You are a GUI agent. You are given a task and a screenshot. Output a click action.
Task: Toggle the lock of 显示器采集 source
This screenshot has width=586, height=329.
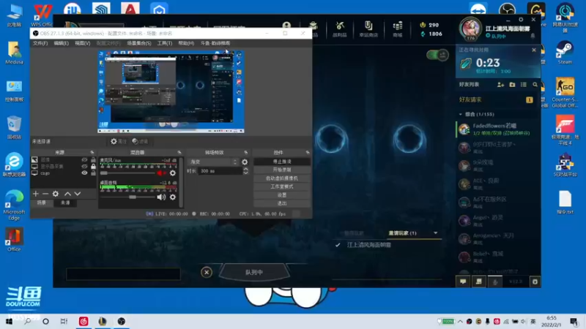93,167
